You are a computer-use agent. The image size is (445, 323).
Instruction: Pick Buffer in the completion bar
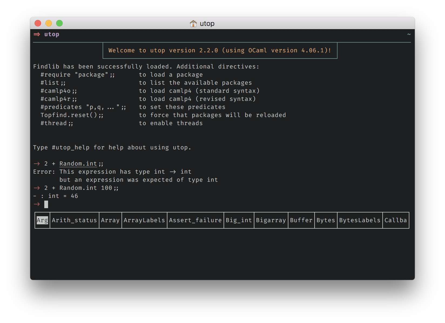tap(301, 220)
